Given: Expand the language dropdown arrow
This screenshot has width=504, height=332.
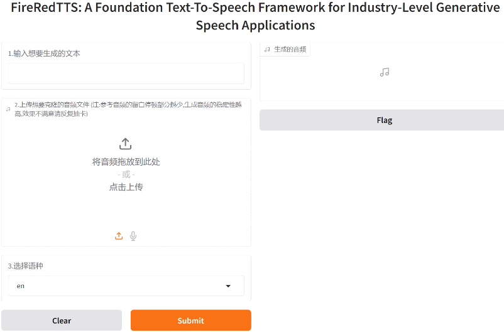Looking at the screenshot, I should coord(228,286).
